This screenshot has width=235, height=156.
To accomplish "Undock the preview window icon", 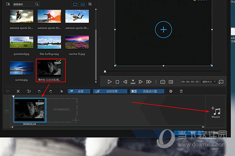I will (x=221, y=82).
